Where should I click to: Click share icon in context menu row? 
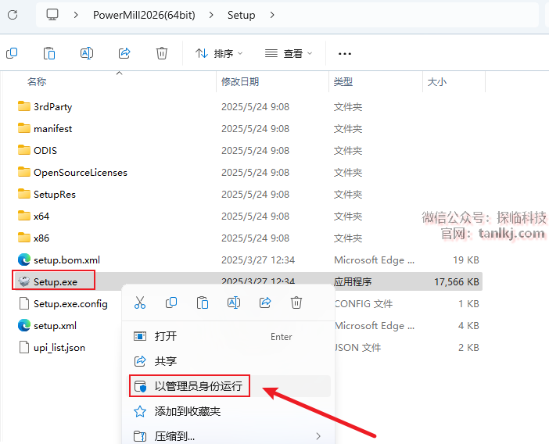click(x=265, y=303)
